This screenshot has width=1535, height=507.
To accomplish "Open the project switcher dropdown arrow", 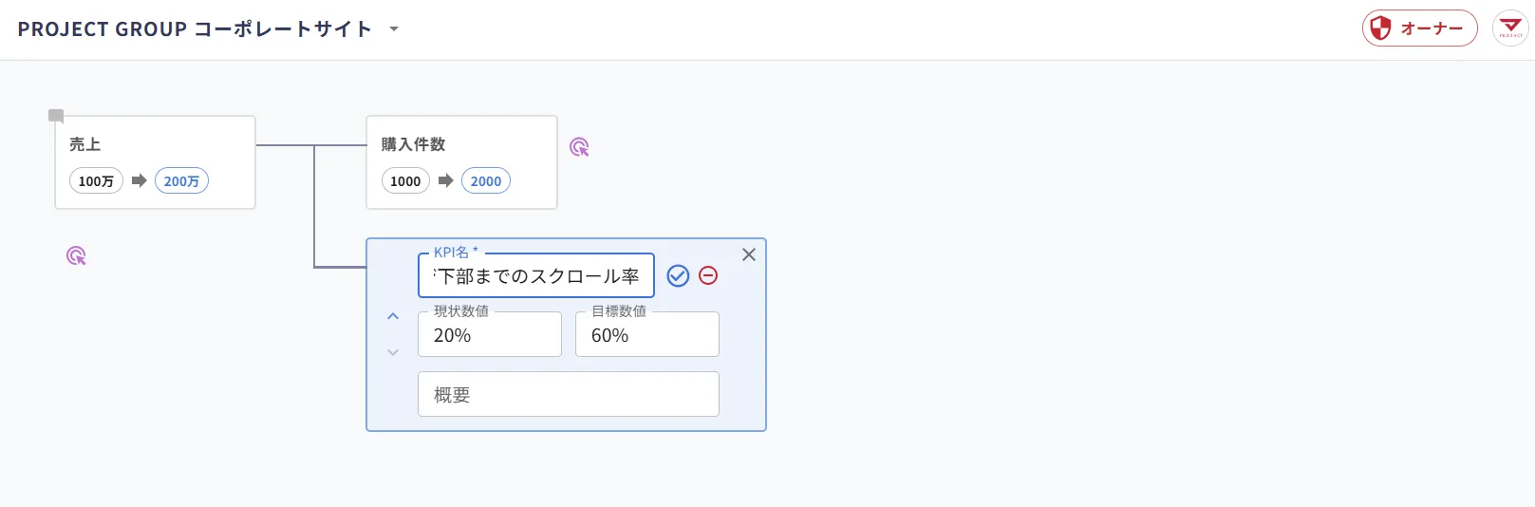I will point(394,29).
